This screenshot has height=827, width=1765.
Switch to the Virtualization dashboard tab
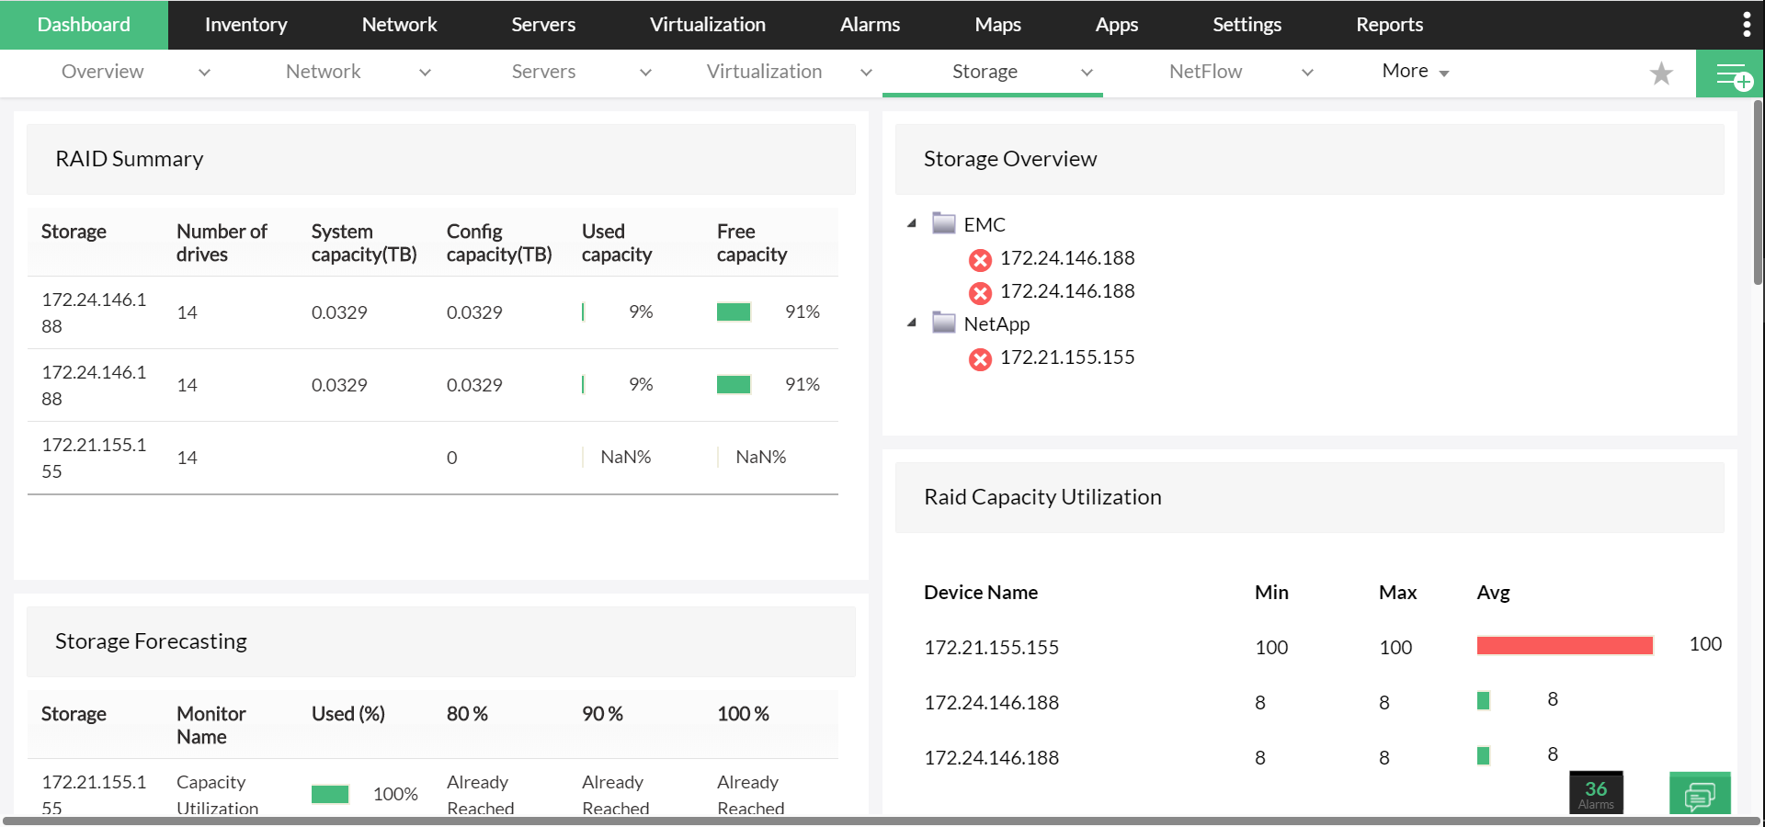coord(764,72)
